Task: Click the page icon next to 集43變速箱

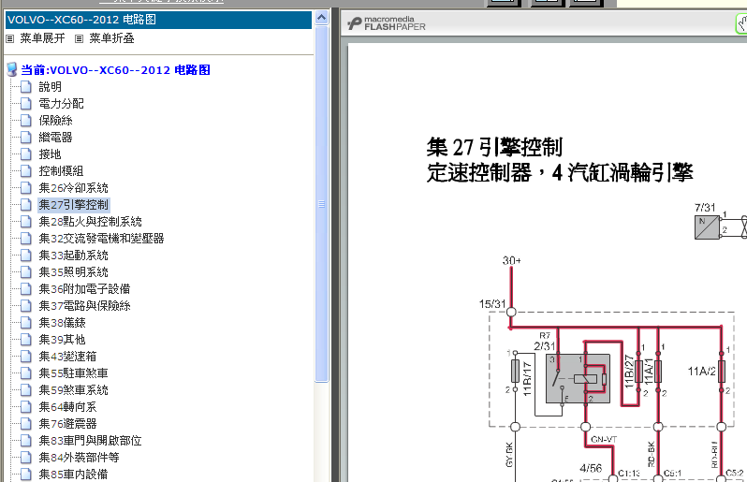Action: [x=26, y=357]
